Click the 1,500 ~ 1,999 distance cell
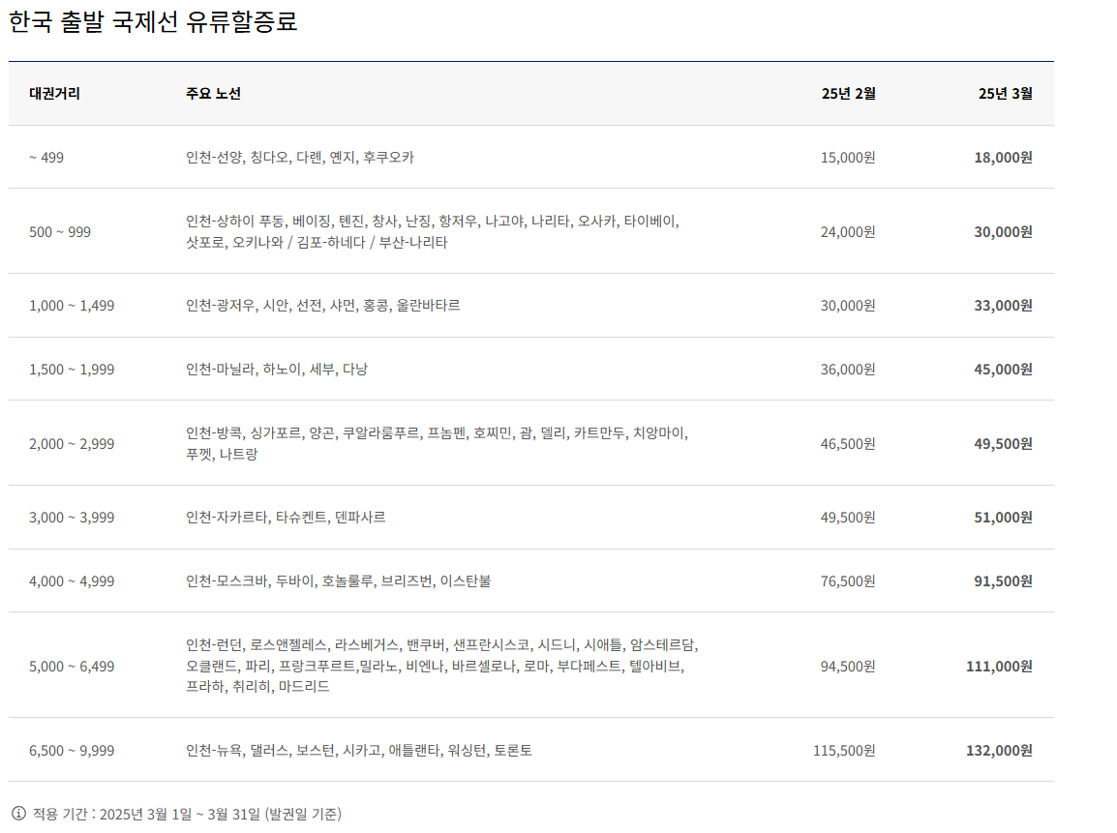The image size is (1117, 833). pyautogui.click(x=72, y=369)
